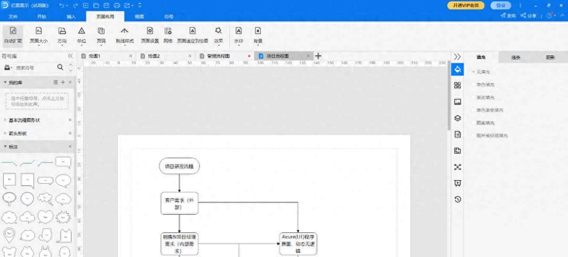
Task: Click the Save icon in title bar
Action: pos(106,5)
